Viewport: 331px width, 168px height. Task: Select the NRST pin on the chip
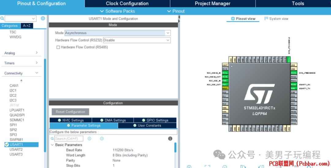tap(225, 88)
